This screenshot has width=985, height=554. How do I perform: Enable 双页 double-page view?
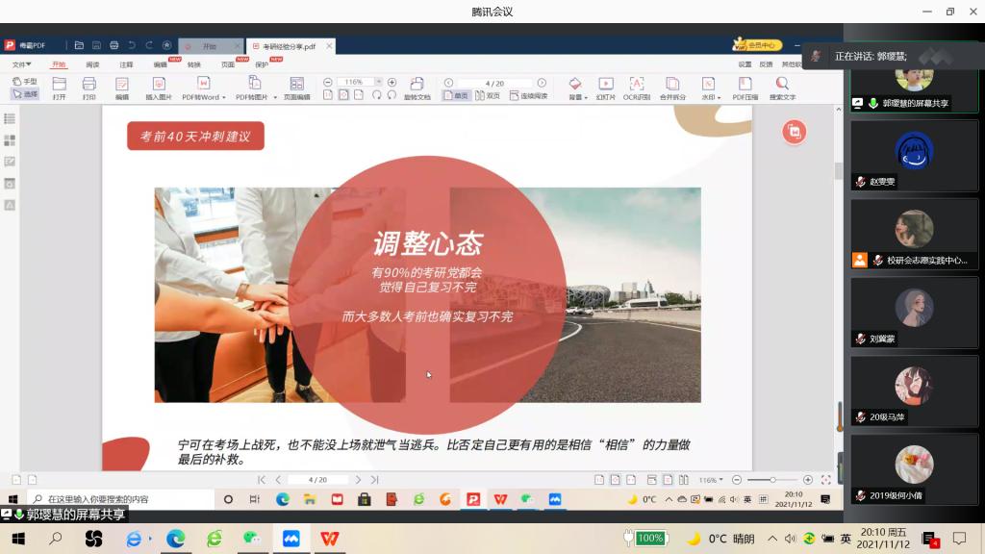pos(487,96)
